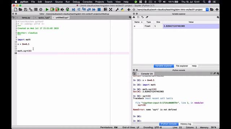Open the View menu
The height and width of the screenshot is (129, 231).
pos(118,2)
